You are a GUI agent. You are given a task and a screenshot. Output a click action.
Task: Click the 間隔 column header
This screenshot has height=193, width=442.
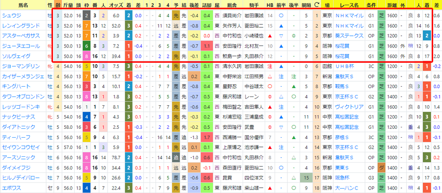306,5
